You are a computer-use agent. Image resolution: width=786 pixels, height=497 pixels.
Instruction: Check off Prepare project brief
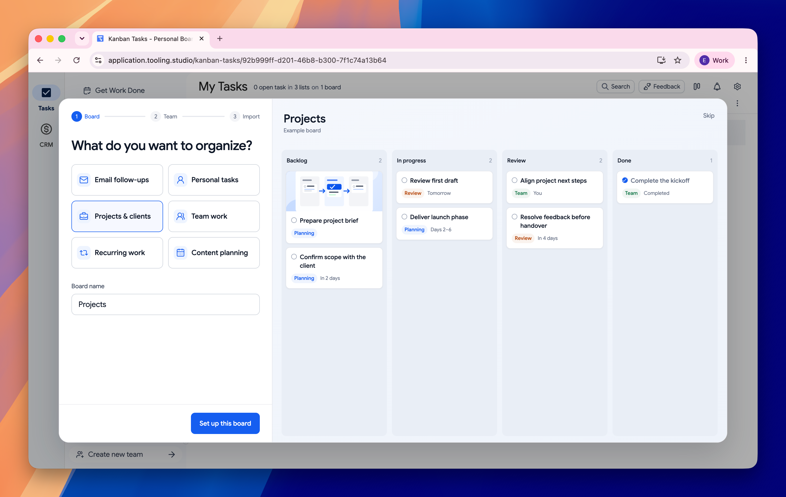pyautogui.click(x=294, y=220)
